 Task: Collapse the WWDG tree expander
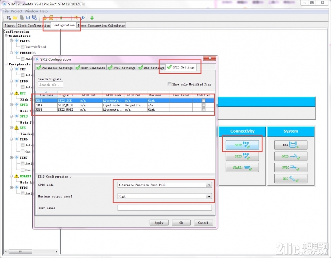click(11, 187)
